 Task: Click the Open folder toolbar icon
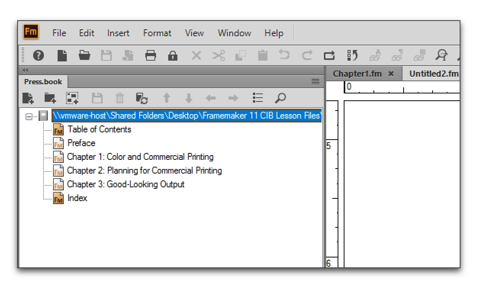click(84, 56)
